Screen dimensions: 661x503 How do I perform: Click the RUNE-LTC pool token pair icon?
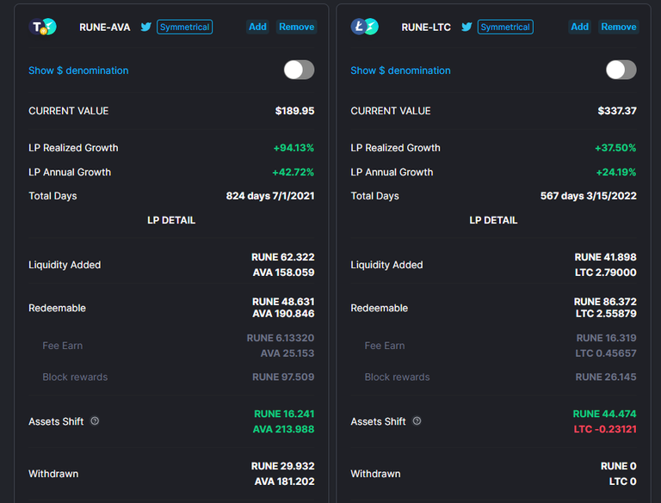(365, 27)
